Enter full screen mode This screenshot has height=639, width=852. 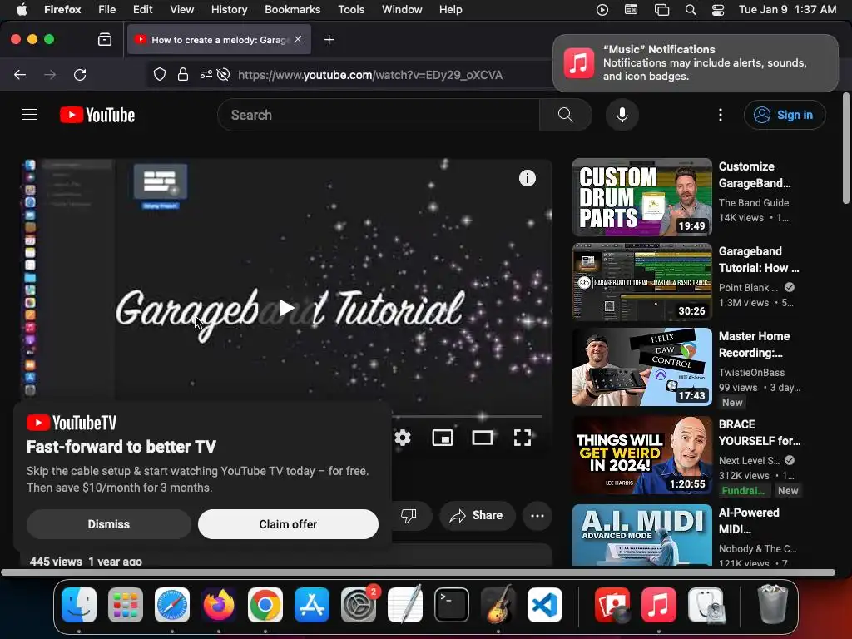tap(523, 438)
